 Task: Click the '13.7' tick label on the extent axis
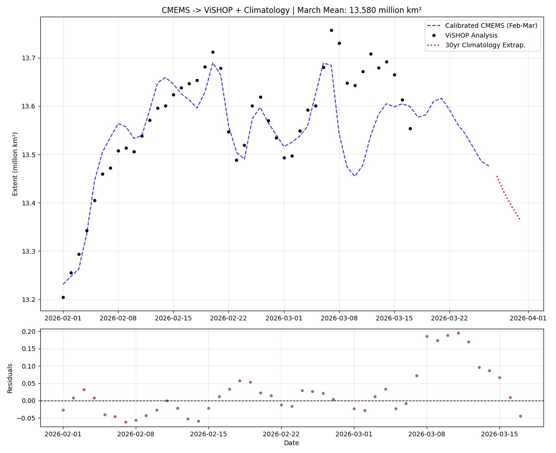30,58
